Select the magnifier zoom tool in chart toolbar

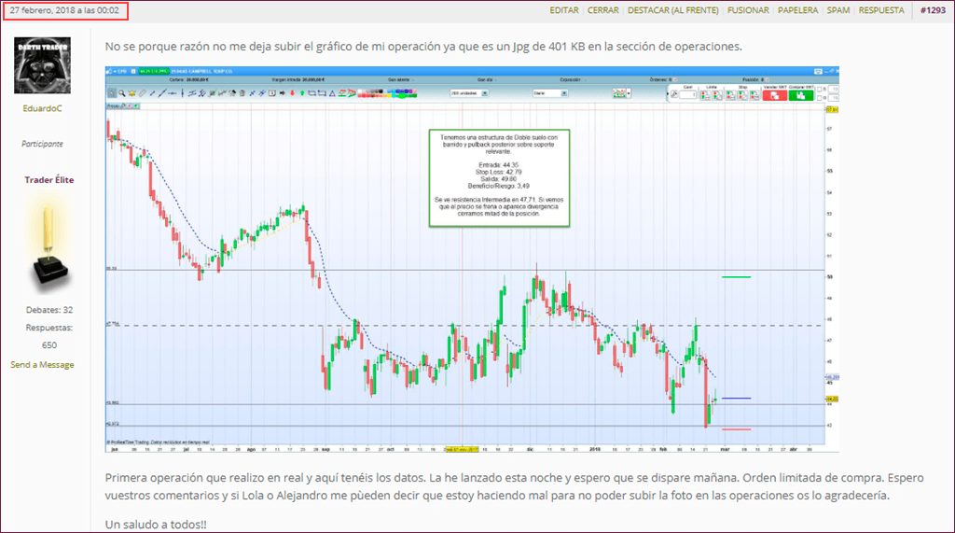click(122, 93)
